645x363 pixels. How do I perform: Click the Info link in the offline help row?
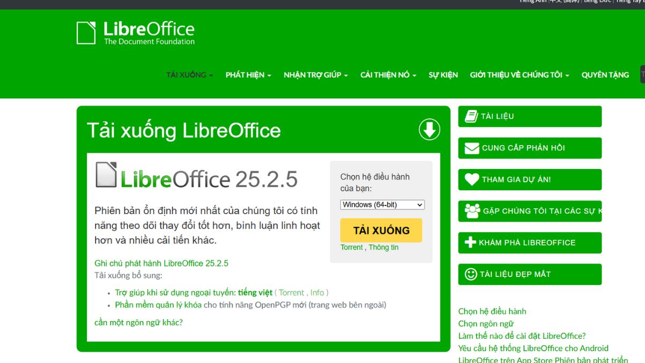point(317,293)
